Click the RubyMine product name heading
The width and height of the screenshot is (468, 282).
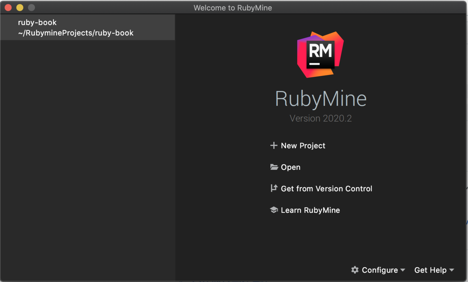[x=321, y=99]
